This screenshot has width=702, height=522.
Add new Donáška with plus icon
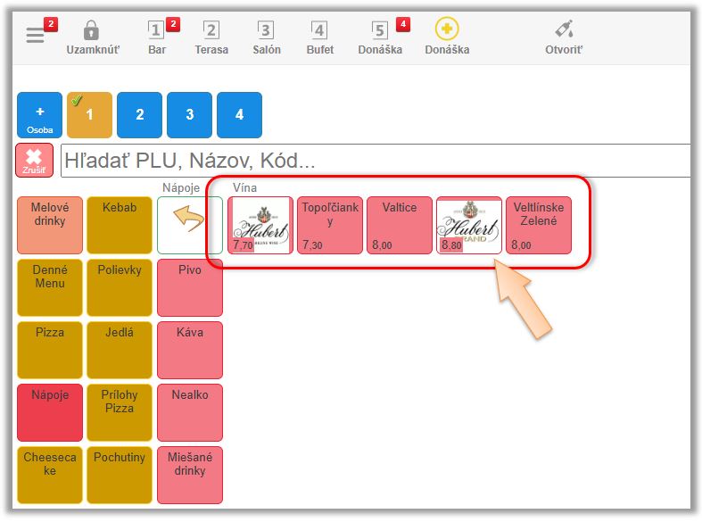447,31
